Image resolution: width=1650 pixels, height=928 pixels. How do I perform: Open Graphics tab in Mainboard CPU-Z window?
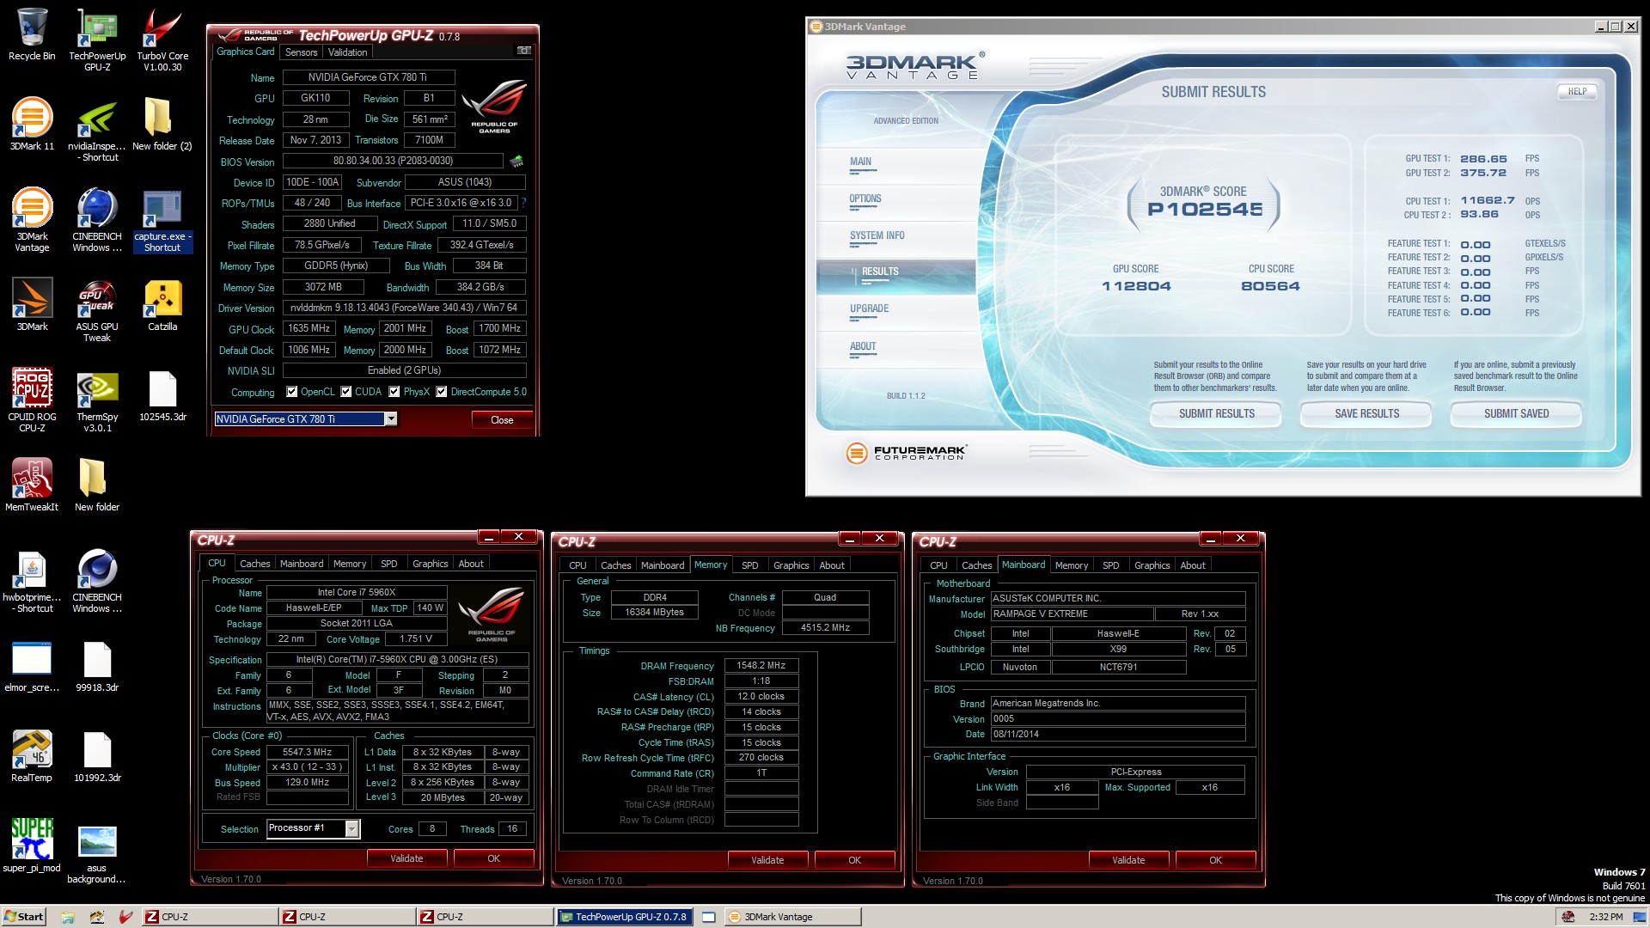point(1152,565)
